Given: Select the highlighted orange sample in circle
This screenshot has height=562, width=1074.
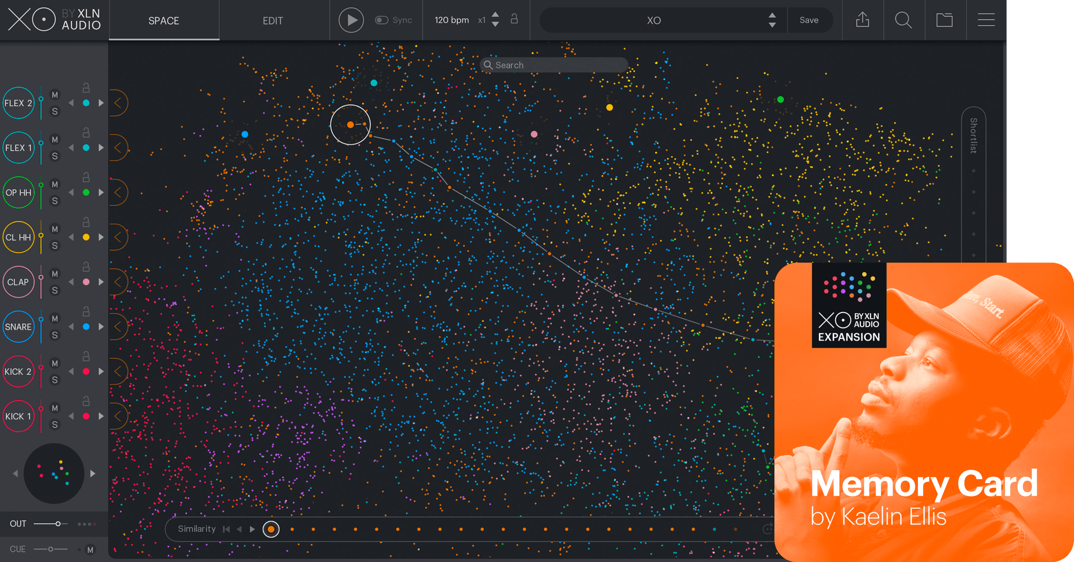Looking at the screenshot, I should pos(350,125).
